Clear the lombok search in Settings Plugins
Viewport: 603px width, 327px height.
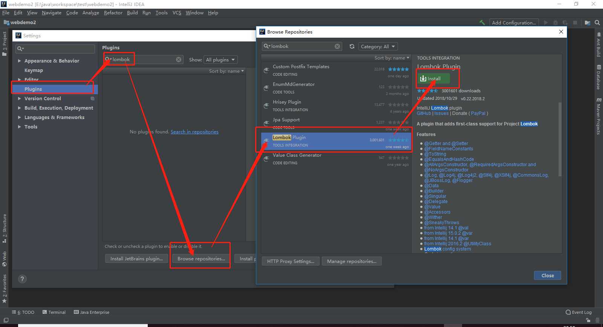(x=179, y=60)
